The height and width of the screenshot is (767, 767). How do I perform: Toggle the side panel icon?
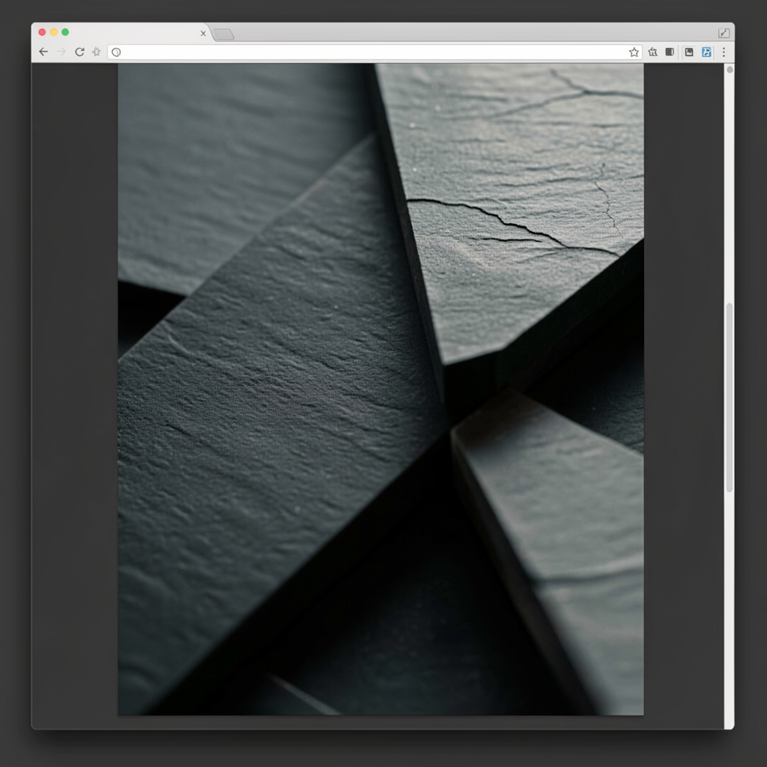click(x=670, y=52)
